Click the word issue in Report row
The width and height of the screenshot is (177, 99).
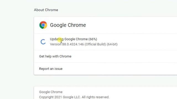coord(58,69)
